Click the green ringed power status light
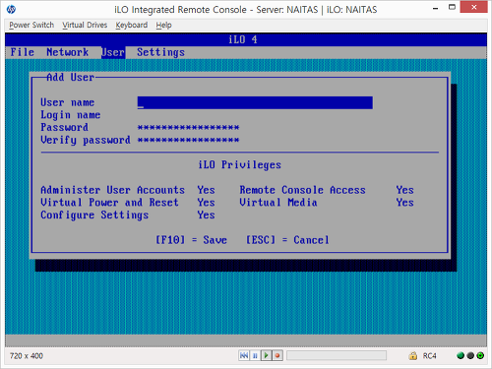The height and width of the screenshot is (369, 492). (x=480, y=355)
